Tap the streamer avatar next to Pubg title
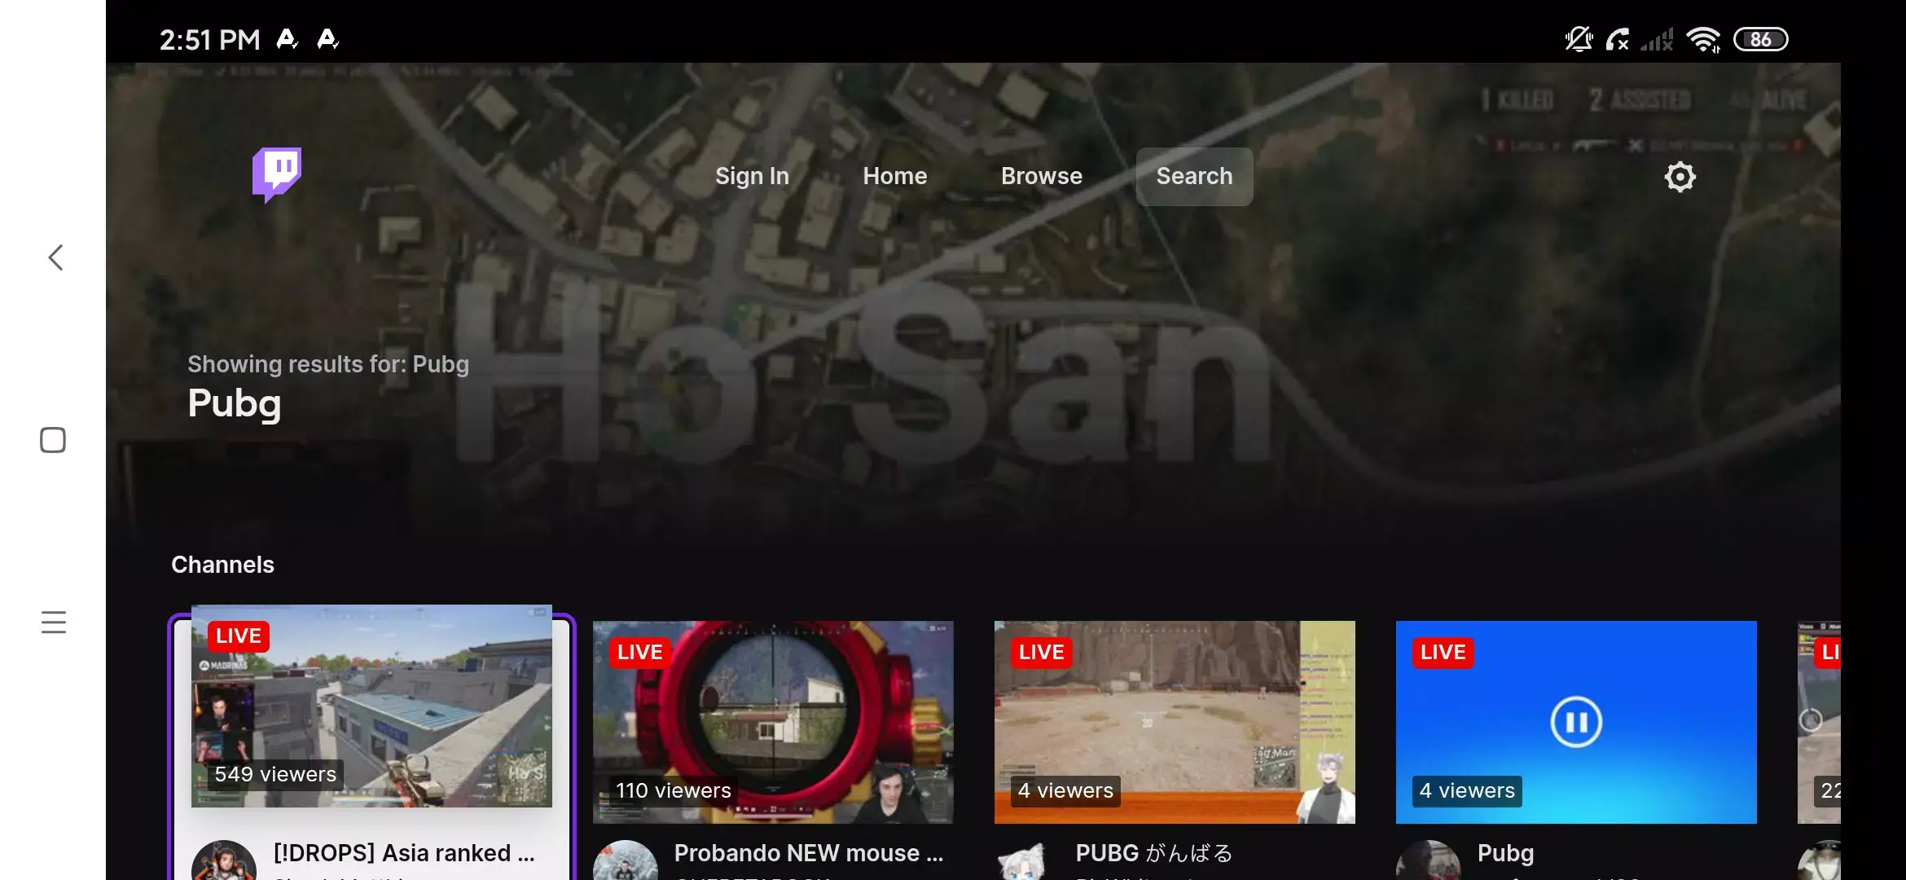This screenshot has width=1906, height=880. (x=1429, y=860)
